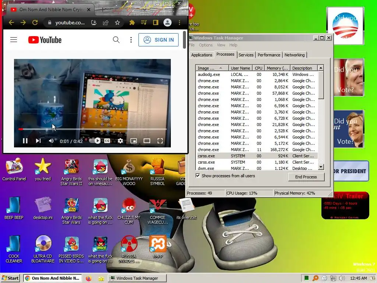Uncheck Show processes from all users
This screenshot has width=377, height=283.
click(x=198, y=176)
